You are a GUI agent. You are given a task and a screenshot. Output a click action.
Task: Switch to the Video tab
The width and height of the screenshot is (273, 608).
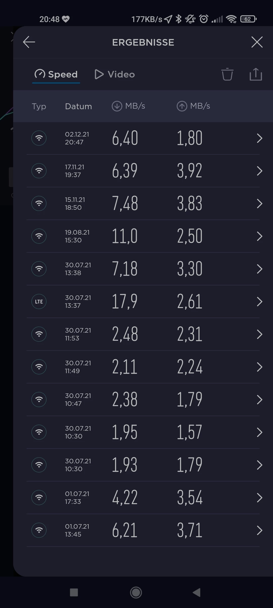pos(115,74)
